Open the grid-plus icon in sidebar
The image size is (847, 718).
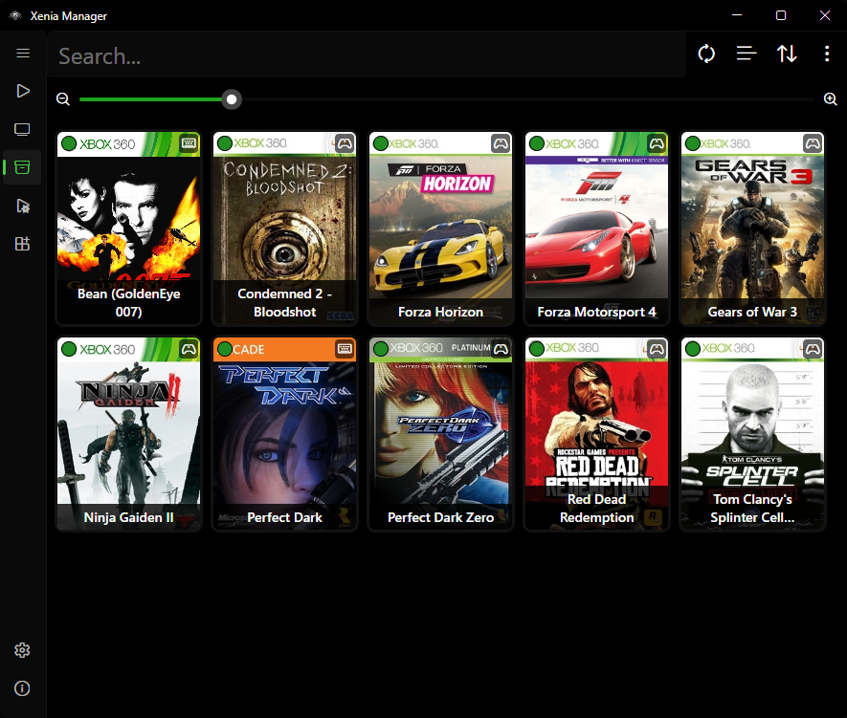[23, 244]
